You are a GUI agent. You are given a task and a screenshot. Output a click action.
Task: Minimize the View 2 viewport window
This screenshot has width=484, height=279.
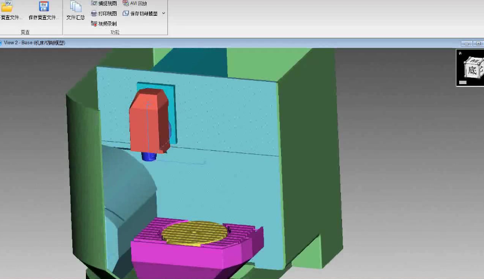click(466, 43)
